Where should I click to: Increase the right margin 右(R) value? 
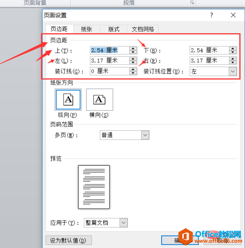[233, 59]
